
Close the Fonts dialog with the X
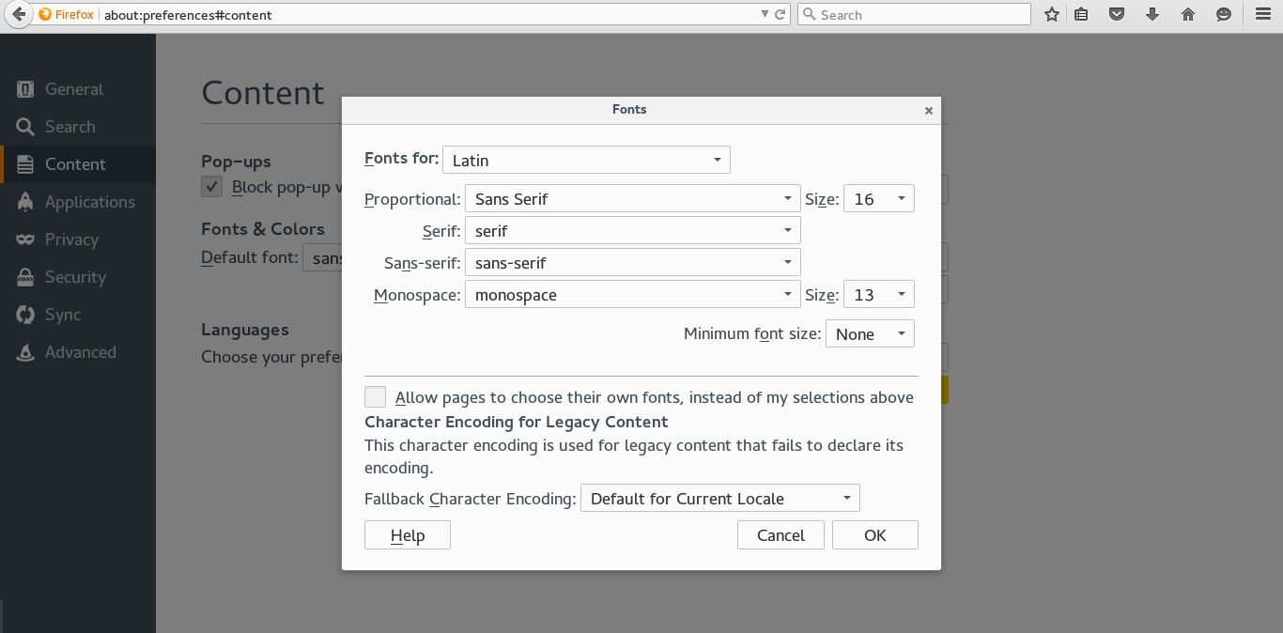click(x=929, y=111)
